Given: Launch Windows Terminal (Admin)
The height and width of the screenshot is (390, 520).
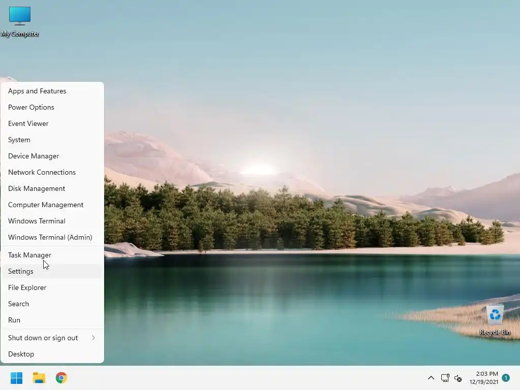Looking at the screenshot, I should pyautogui.click(x=52, y=237).
